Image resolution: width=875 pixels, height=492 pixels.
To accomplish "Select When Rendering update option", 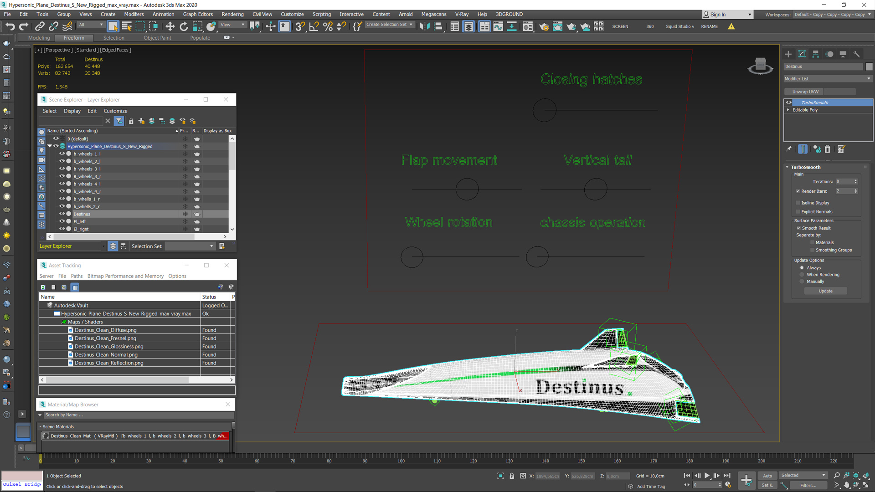I will pyautogui.click(x=802, y=275).
